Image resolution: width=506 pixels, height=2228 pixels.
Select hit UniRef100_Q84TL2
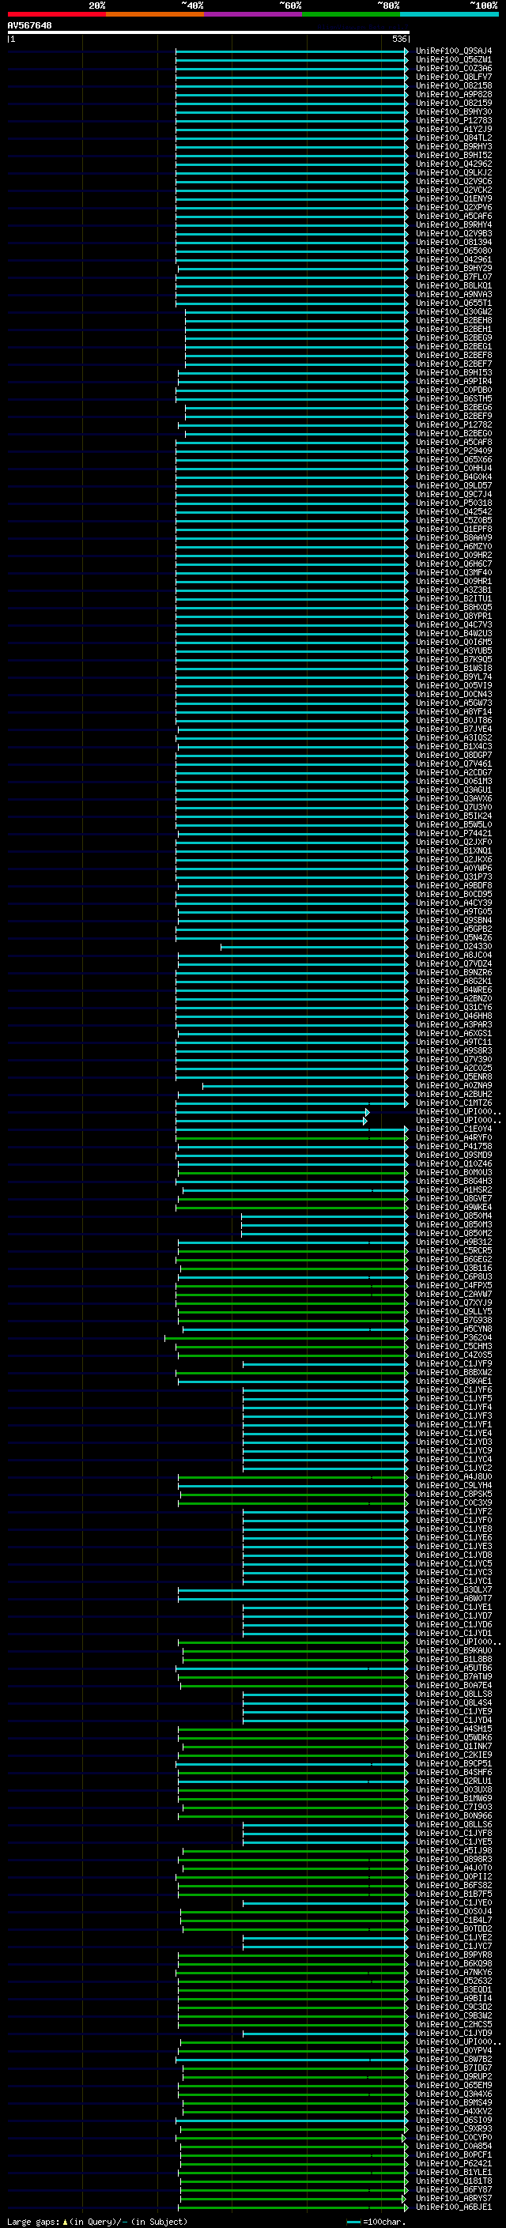pyautogui.click(x=453, y=138)
